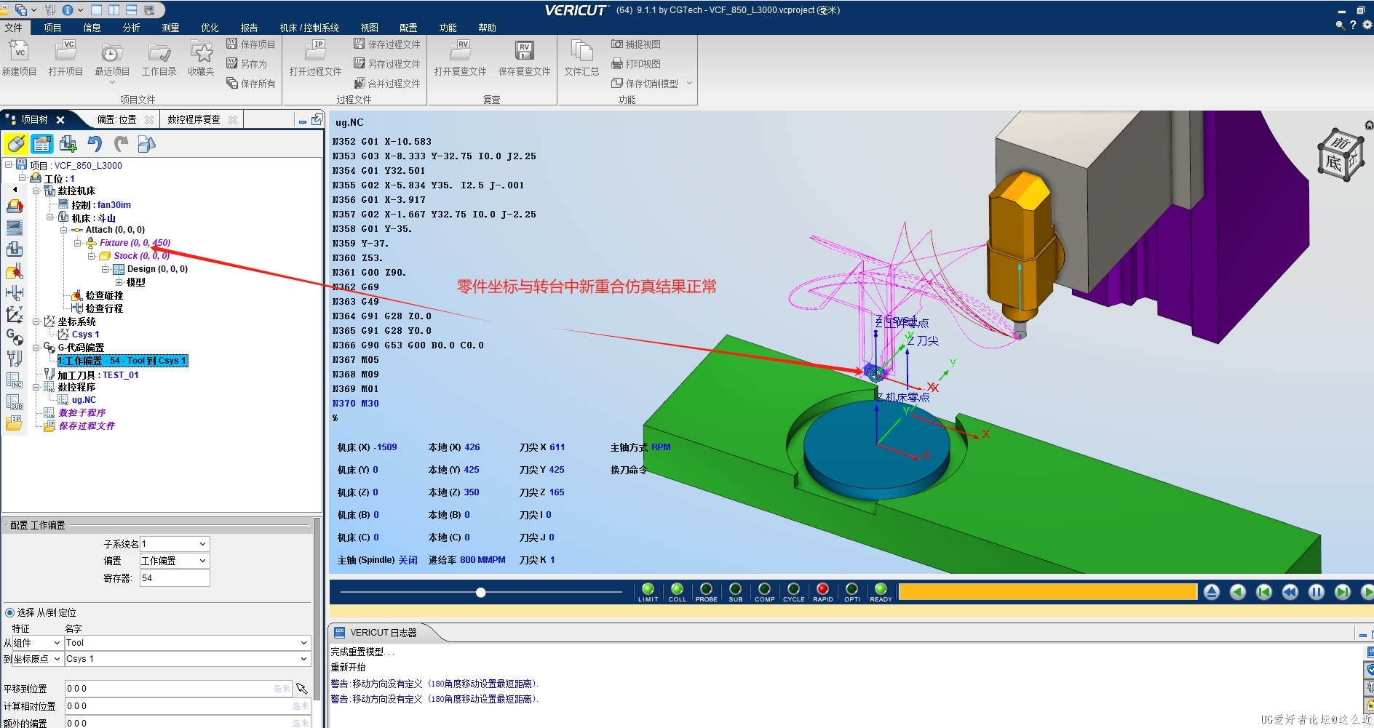Click the 合并过程文件 button

[387, 84]
